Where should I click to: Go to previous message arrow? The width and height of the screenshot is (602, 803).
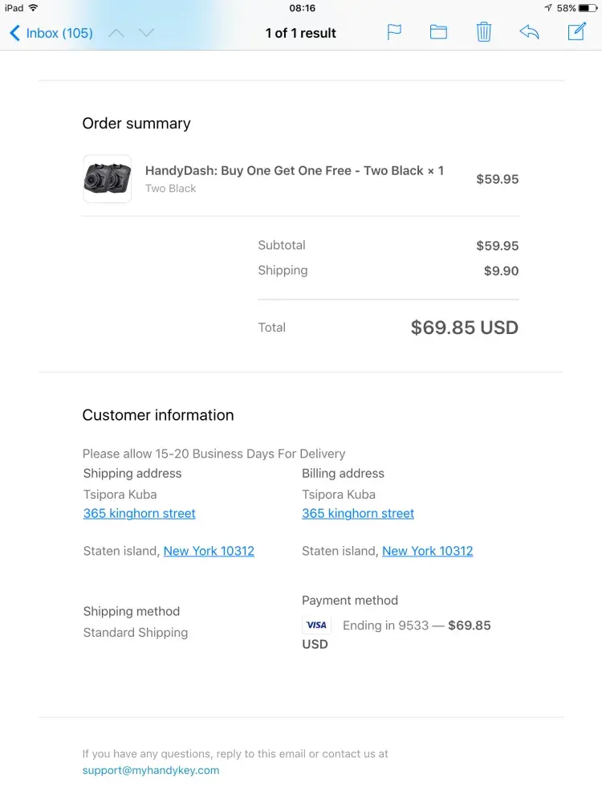click(116, 33)
